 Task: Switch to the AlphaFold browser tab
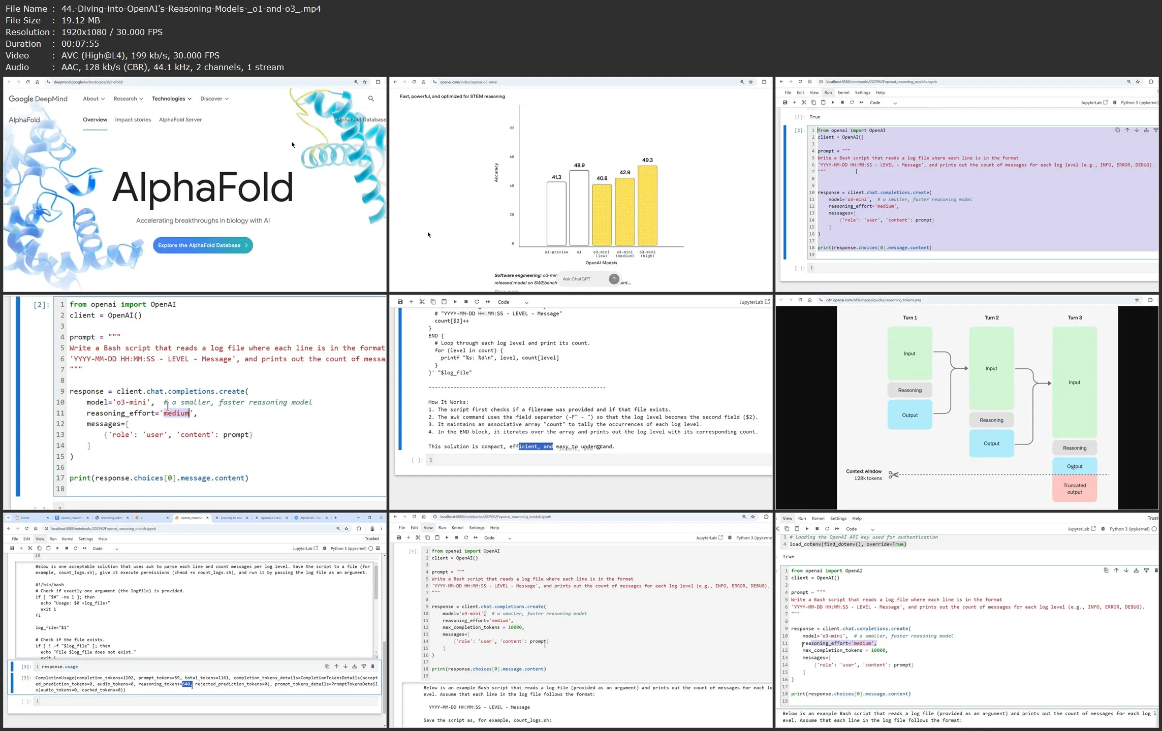pyautogui.click(x=311, y=518)
